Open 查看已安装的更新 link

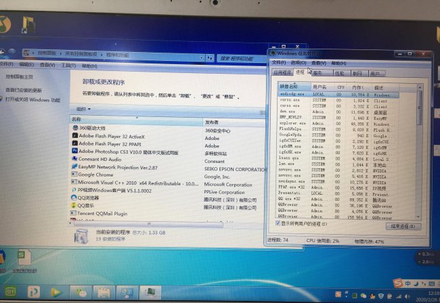point(24,90)
